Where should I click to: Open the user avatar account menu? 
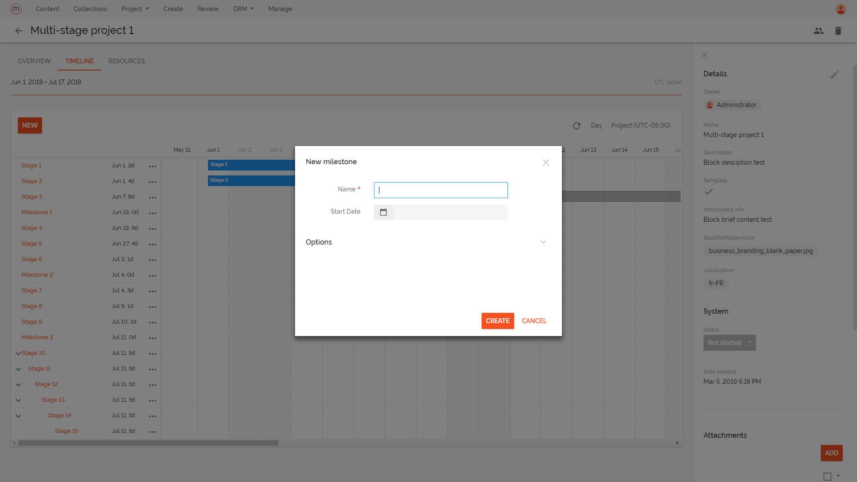(x=840, y=8)
